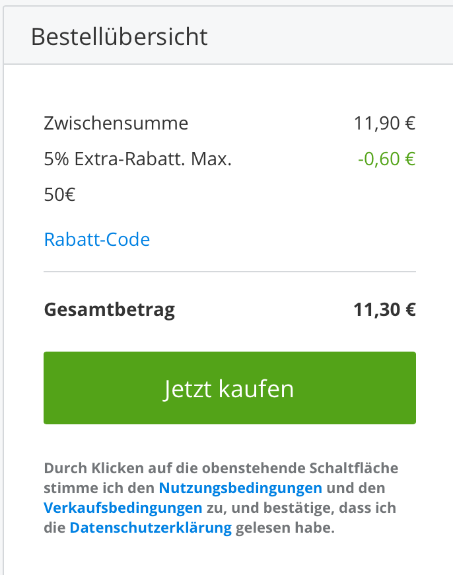Click the bold Gesamtbetrag label
The image size is (453, 575).
pos(109,310)
